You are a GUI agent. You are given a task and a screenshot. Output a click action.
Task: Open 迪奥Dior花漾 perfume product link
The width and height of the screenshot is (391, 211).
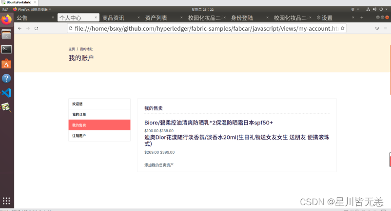(x=236, y=141)
